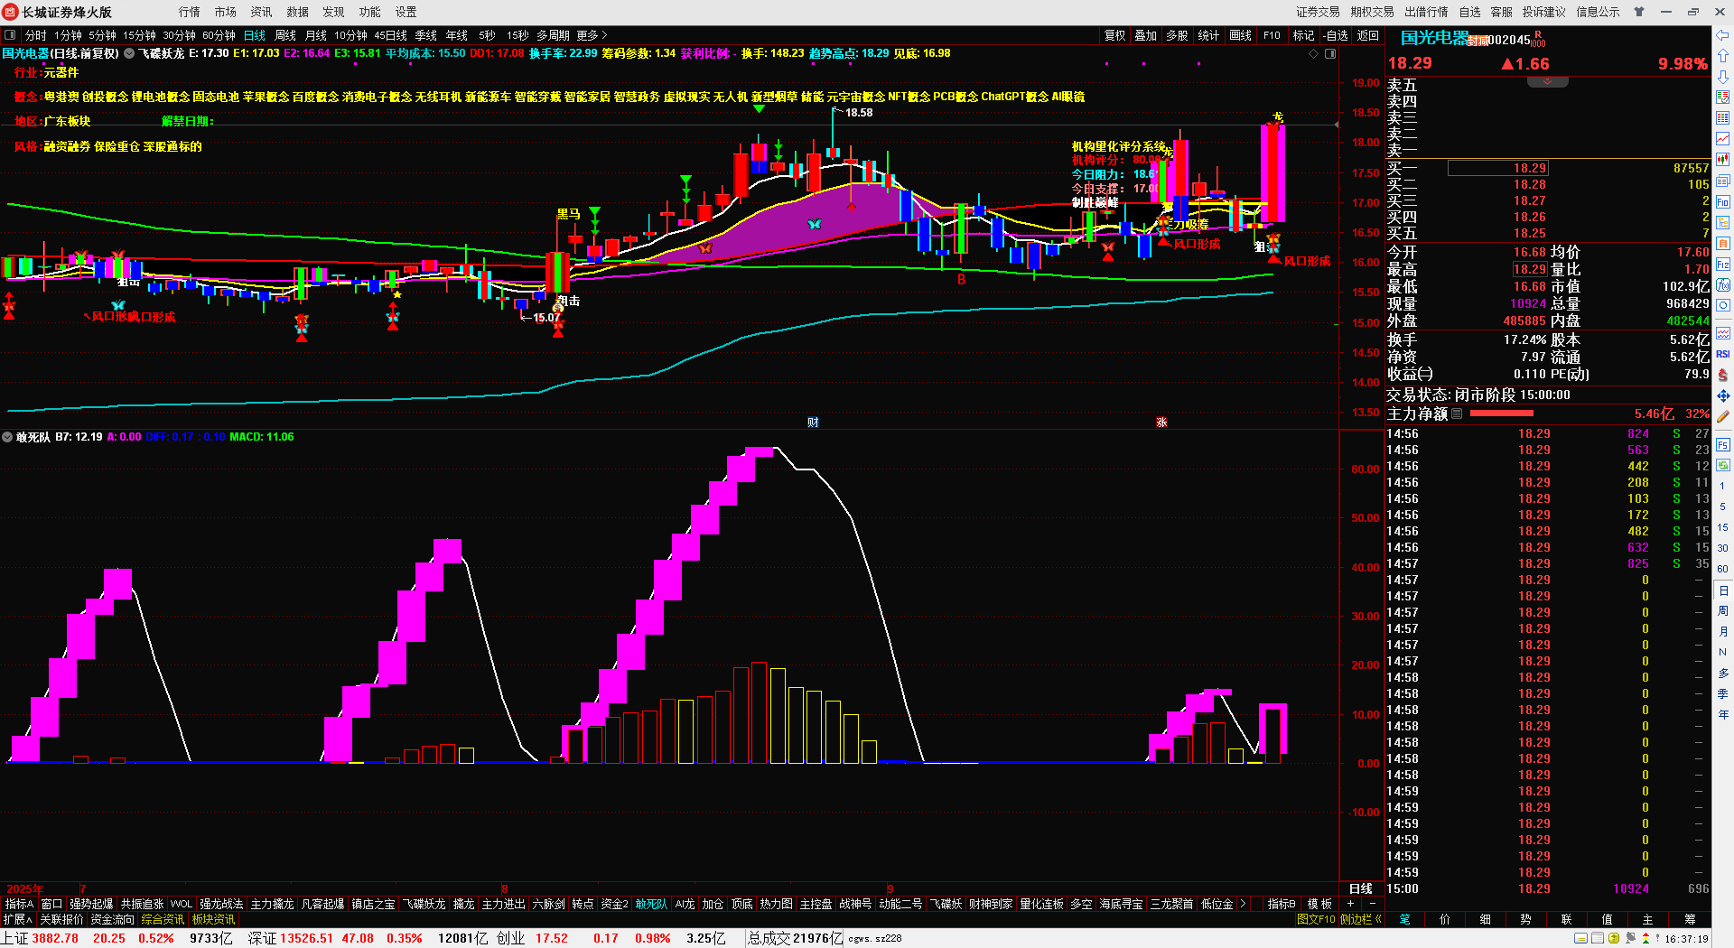Click the list panel icon beside 主力净额
1734x948 pixels.
pyautogui.click(x=1457, y=414)
